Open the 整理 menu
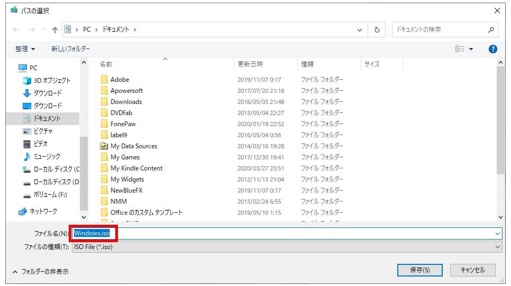511x286 pixels. (25, 49)
